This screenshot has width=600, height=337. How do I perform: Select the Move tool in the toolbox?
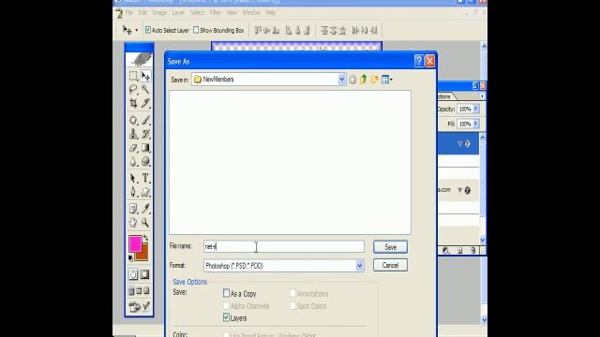145,76
